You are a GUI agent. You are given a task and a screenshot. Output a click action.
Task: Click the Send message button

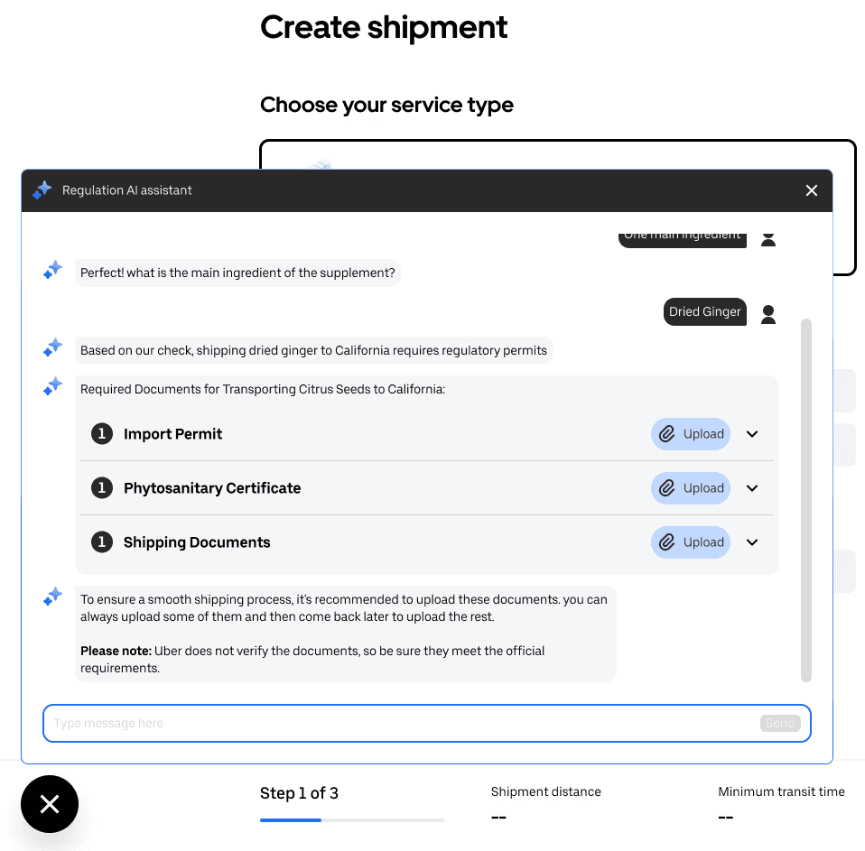[x=779, y=723]
